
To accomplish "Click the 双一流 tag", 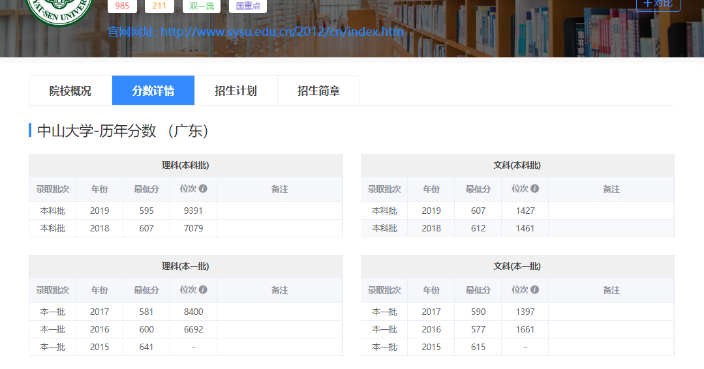I will 202,6.
